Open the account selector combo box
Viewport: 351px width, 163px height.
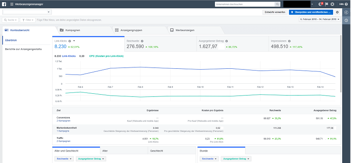point(27,12)
